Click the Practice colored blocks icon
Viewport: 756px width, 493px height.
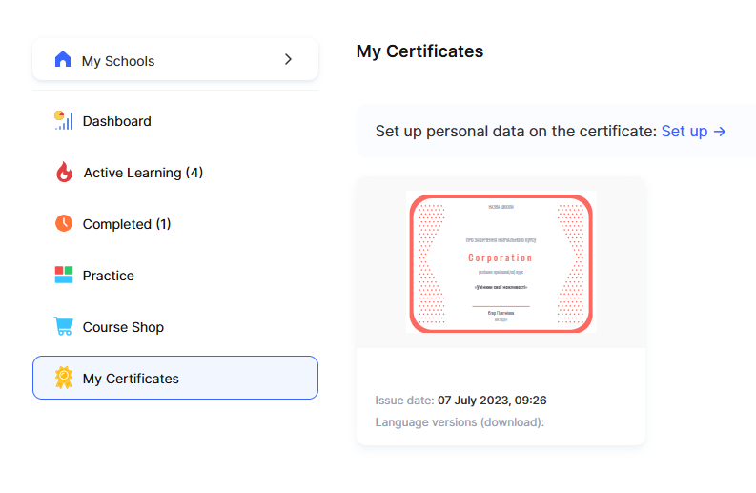click(64, 276)
